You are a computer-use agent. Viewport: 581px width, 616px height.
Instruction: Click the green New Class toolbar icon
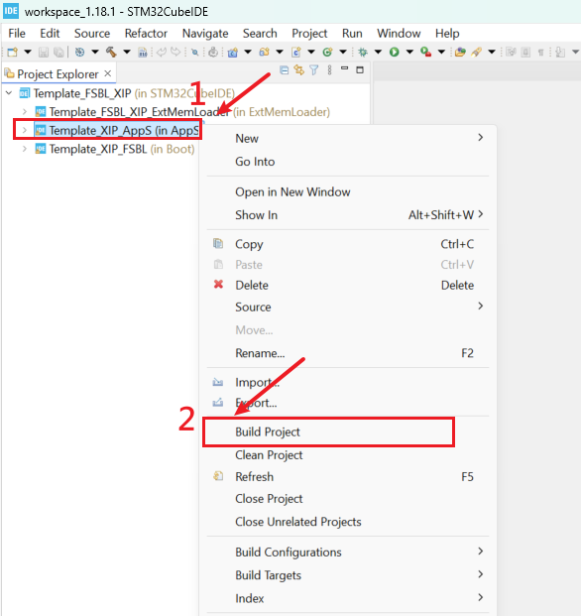[327, 52]
